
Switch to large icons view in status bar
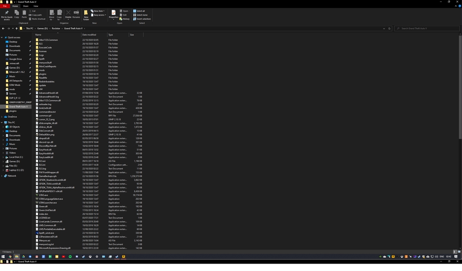pyautogui.click(x=459, y=252)
